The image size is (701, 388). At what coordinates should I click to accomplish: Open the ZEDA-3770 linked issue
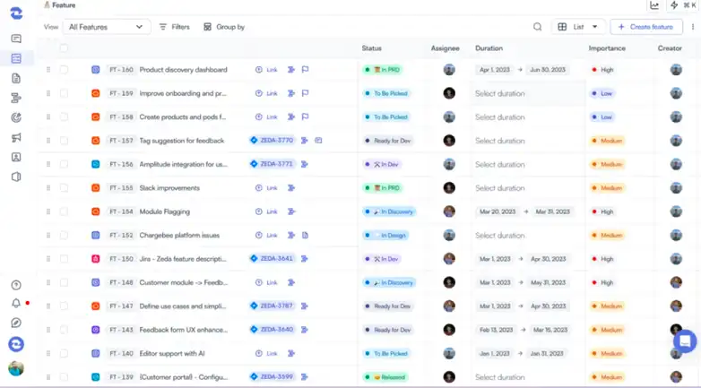click(x=272, y=141)
